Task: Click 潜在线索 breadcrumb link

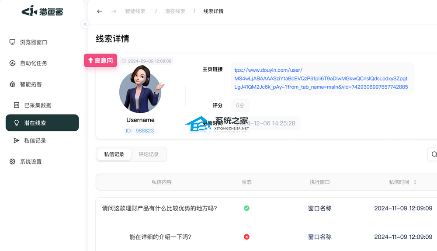Action: [x=175, y=11]
